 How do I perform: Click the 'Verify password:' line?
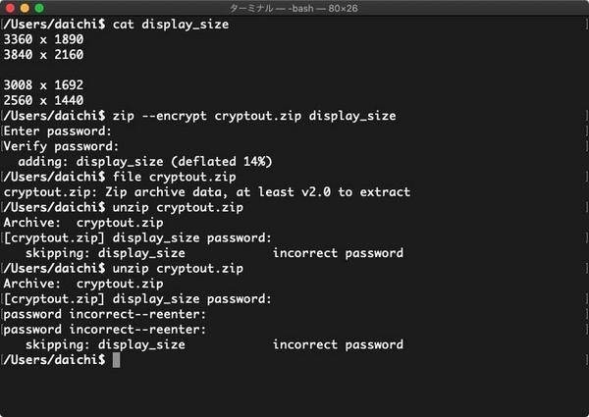click(61, 146)
